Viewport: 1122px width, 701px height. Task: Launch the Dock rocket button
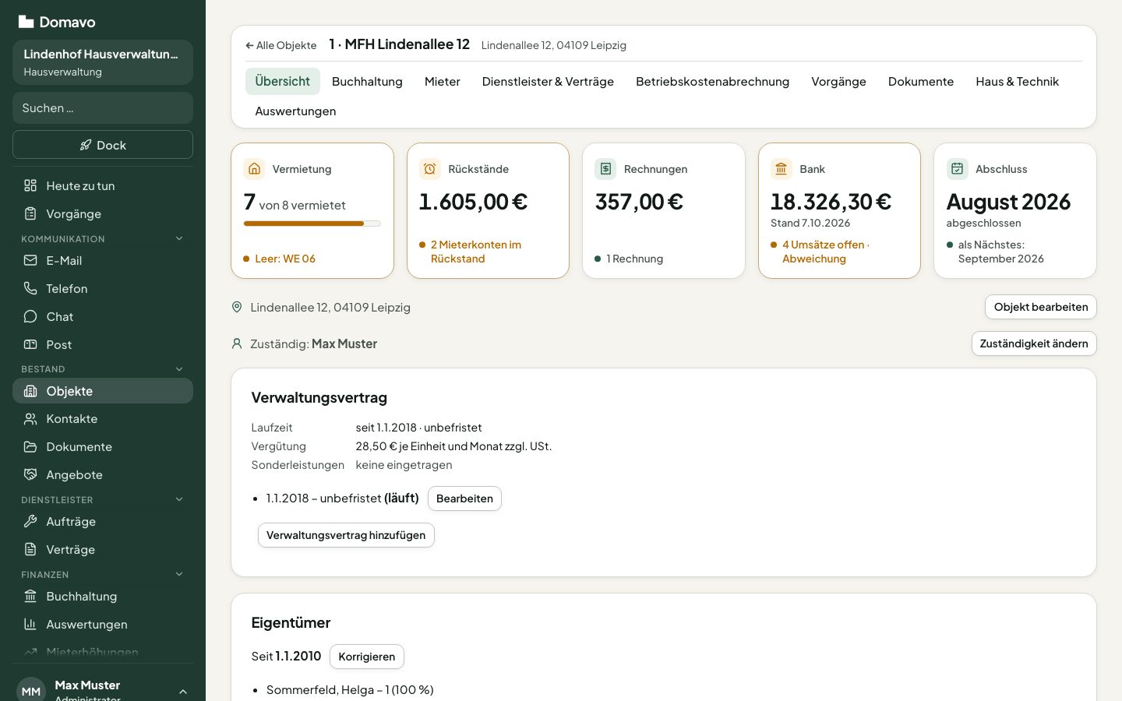pos(103,145)
